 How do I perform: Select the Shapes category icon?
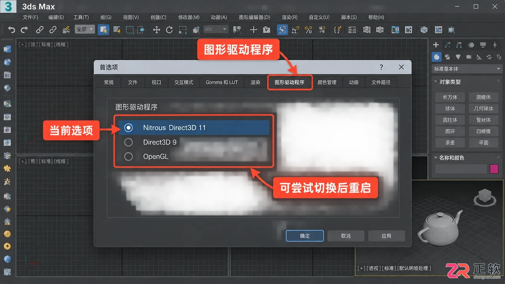tap(447, 57)
